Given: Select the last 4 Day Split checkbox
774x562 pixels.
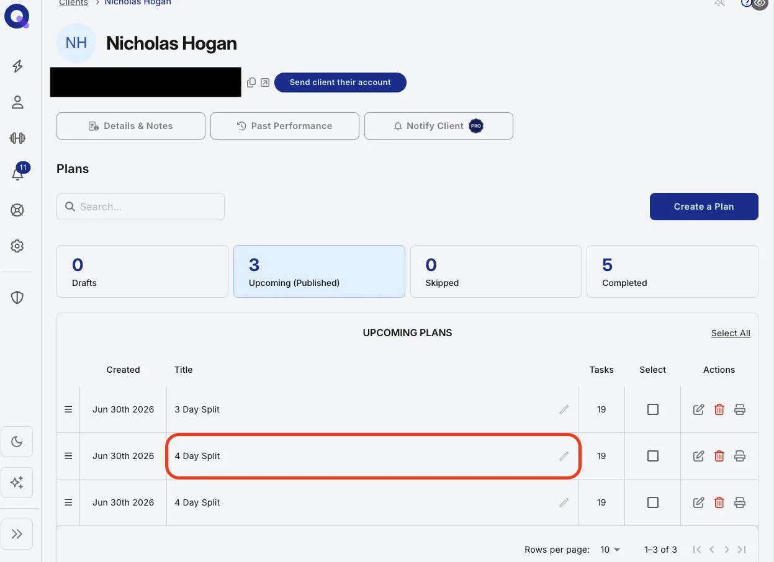Looking at the screenshot, I should pos(652,502).
